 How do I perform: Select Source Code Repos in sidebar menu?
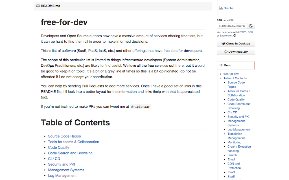coord(236,85)
